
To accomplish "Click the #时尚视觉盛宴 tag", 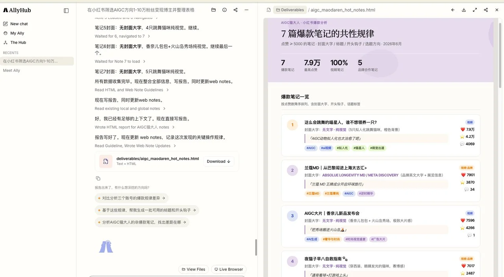I will coord(356,239).
